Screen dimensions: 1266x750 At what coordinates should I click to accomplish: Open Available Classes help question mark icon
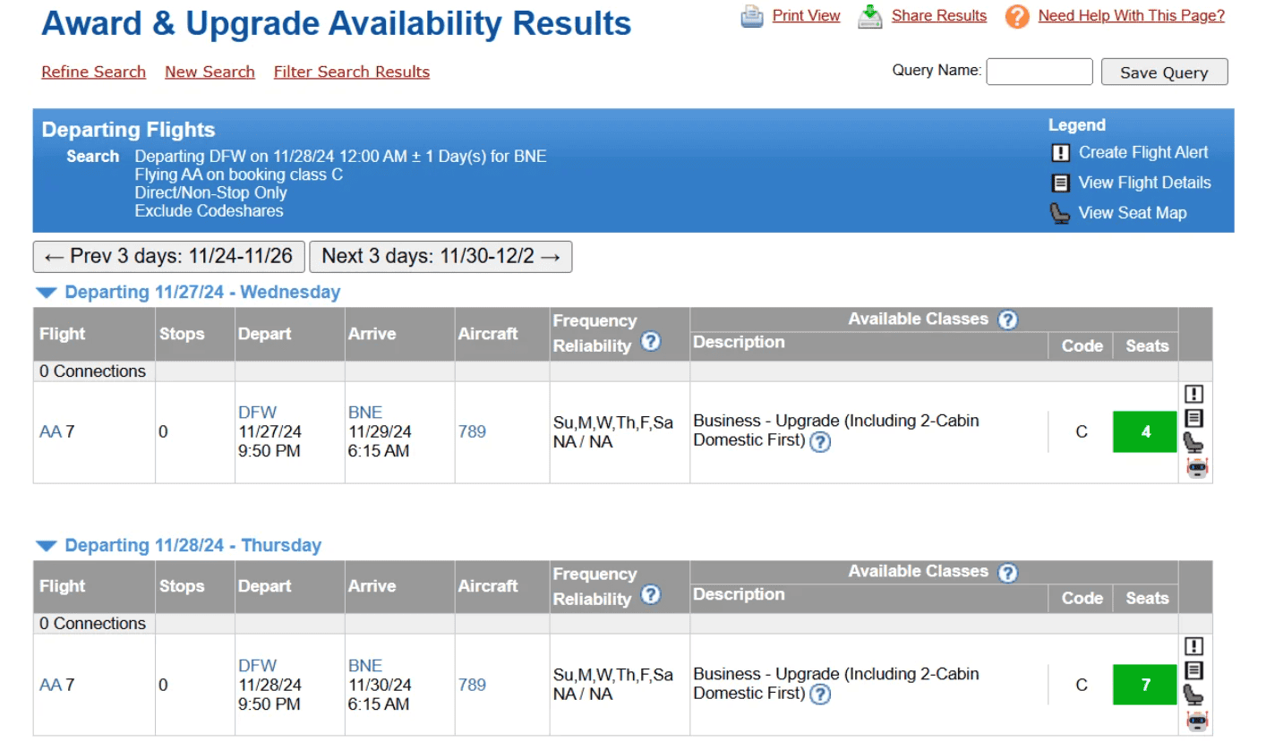click(1007, 319)
